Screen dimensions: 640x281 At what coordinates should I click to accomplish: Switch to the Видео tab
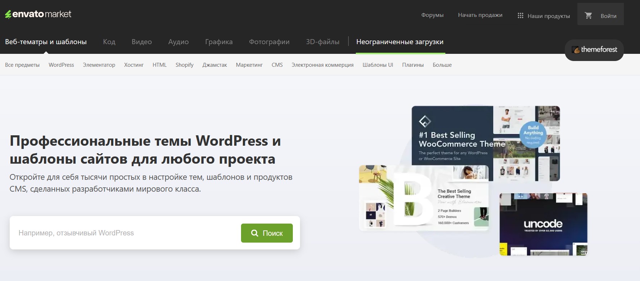142,42
